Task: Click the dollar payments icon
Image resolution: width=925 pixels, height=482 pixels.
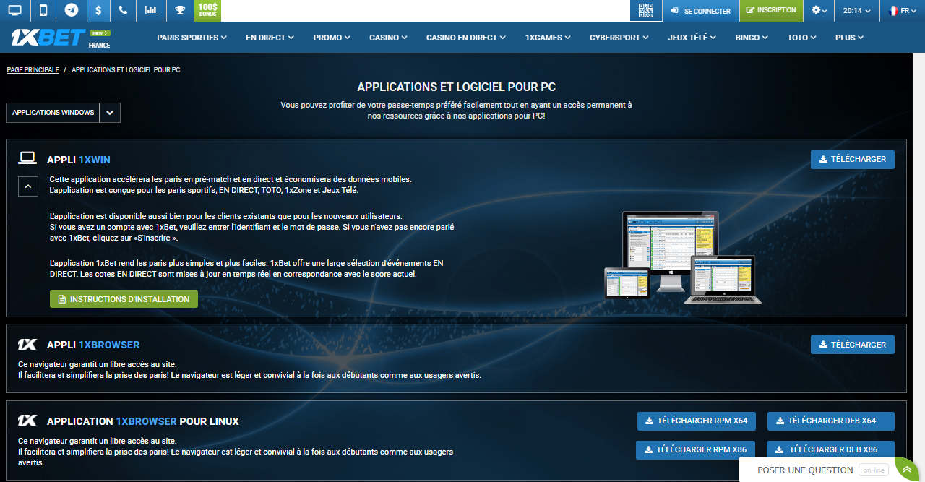Action: click(x=98, y=10)
